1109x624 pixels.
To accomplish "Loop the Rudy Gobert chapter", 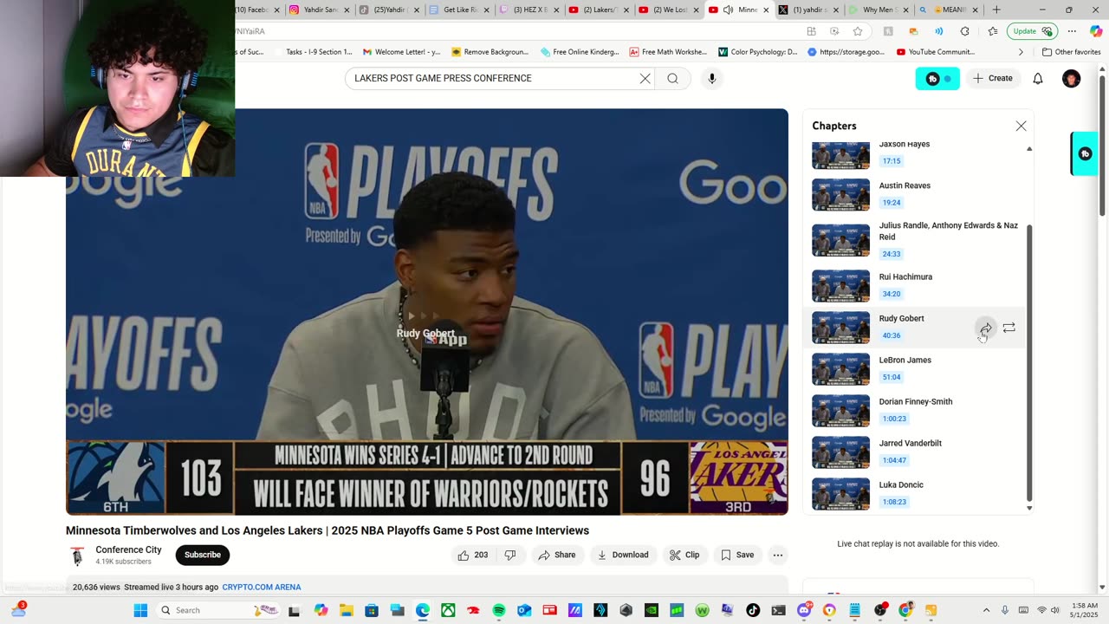I will [x=1009, y=328].
